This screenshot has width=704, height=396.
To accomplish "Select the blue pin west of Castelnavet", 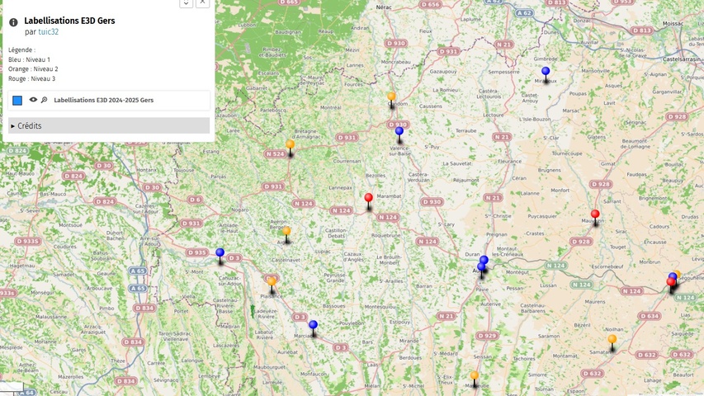I will coord(220,253).
